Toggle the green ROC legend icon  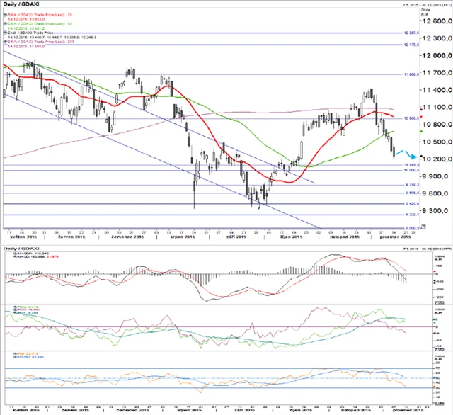click(15, 307)
